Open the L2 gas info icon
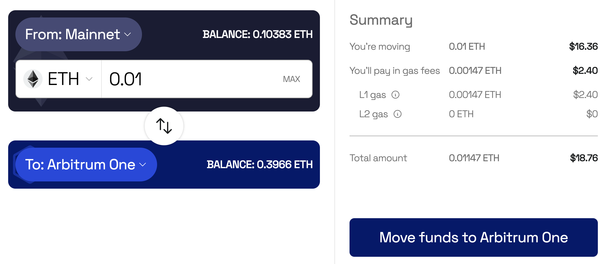 [x=398, y=114]
